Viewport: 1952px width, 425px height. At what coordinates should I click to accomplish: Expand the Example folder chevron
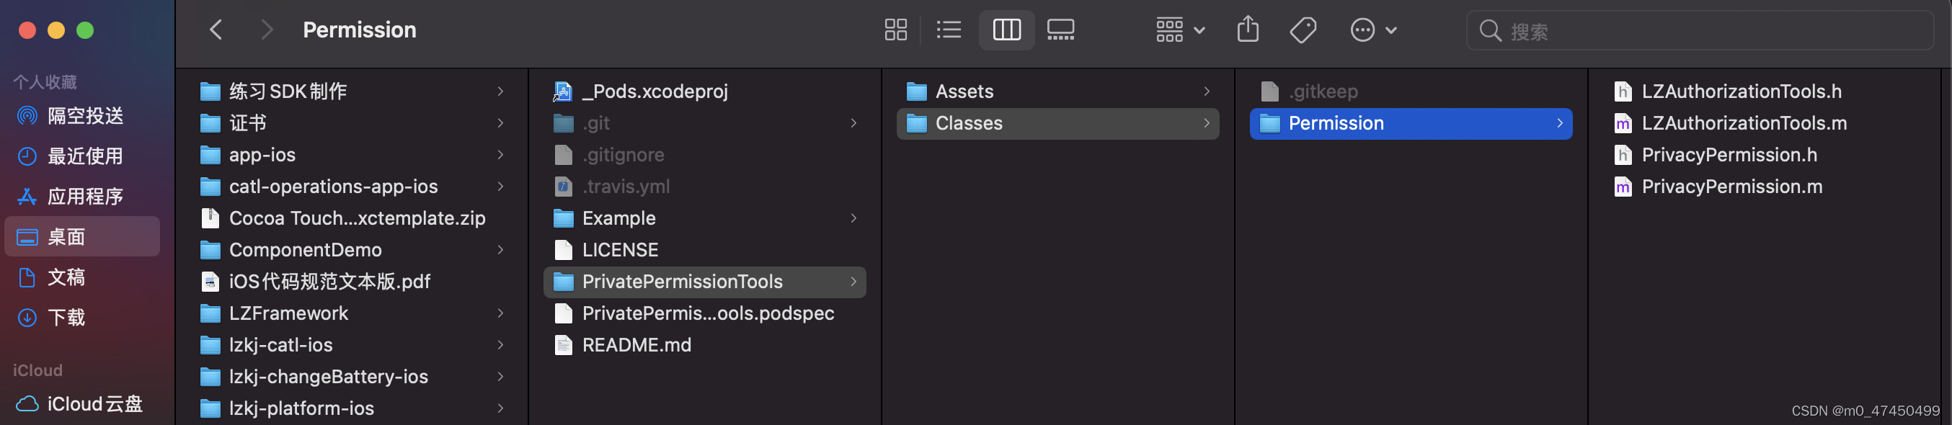[x=853, y=218]
